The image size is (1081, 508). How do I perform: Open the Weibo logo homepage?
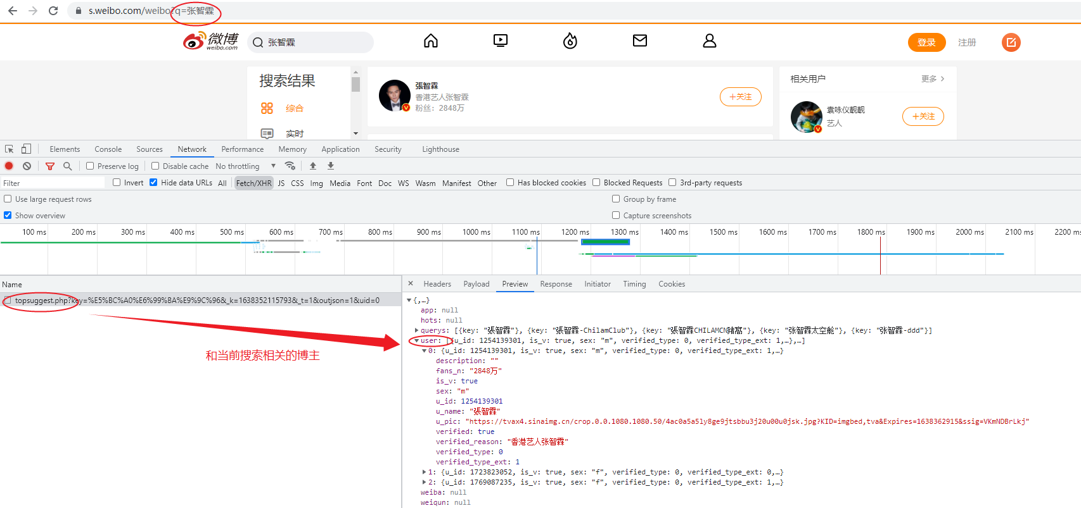point(211,41)
